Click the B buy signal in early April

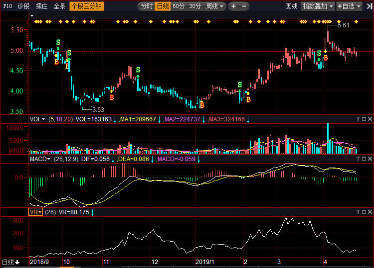click(326, 58)
